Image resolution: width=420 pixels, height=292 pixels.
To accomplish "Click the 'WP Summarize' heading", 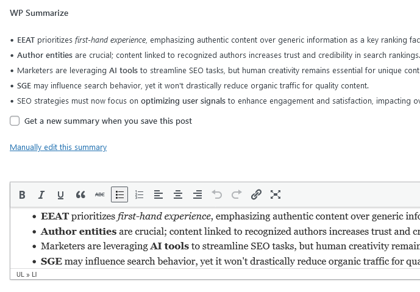I will pyautogui.click(x=39, y=13).
